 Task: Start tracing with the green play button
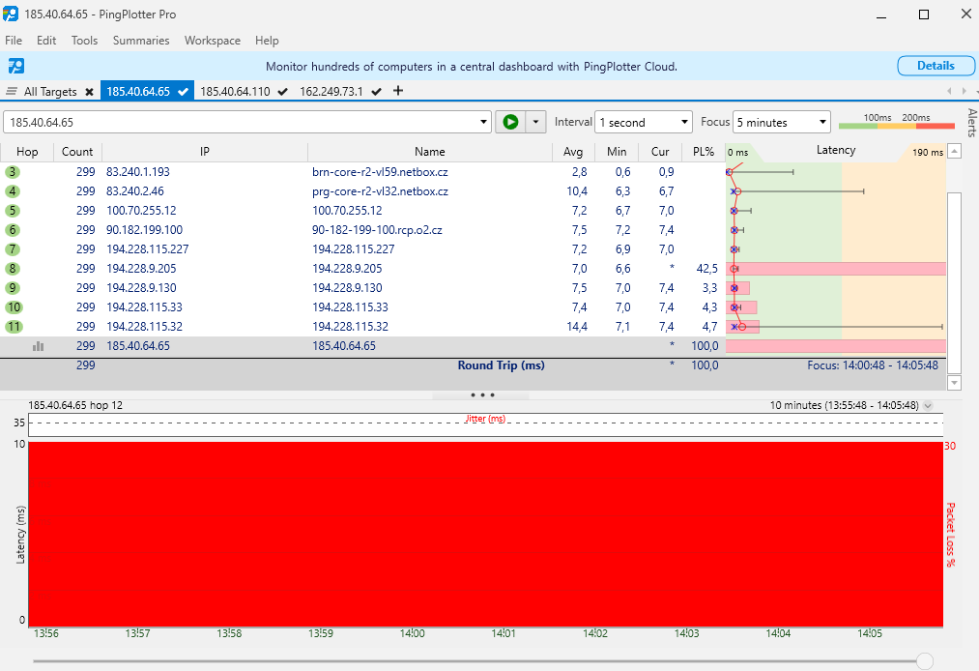(509, 123)
